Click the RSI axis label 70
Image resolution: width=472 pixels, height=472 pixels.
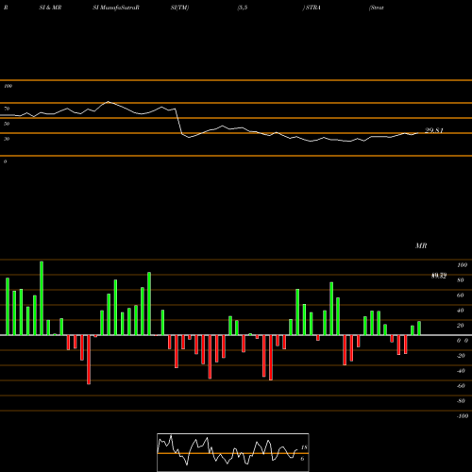pos(7,109)
